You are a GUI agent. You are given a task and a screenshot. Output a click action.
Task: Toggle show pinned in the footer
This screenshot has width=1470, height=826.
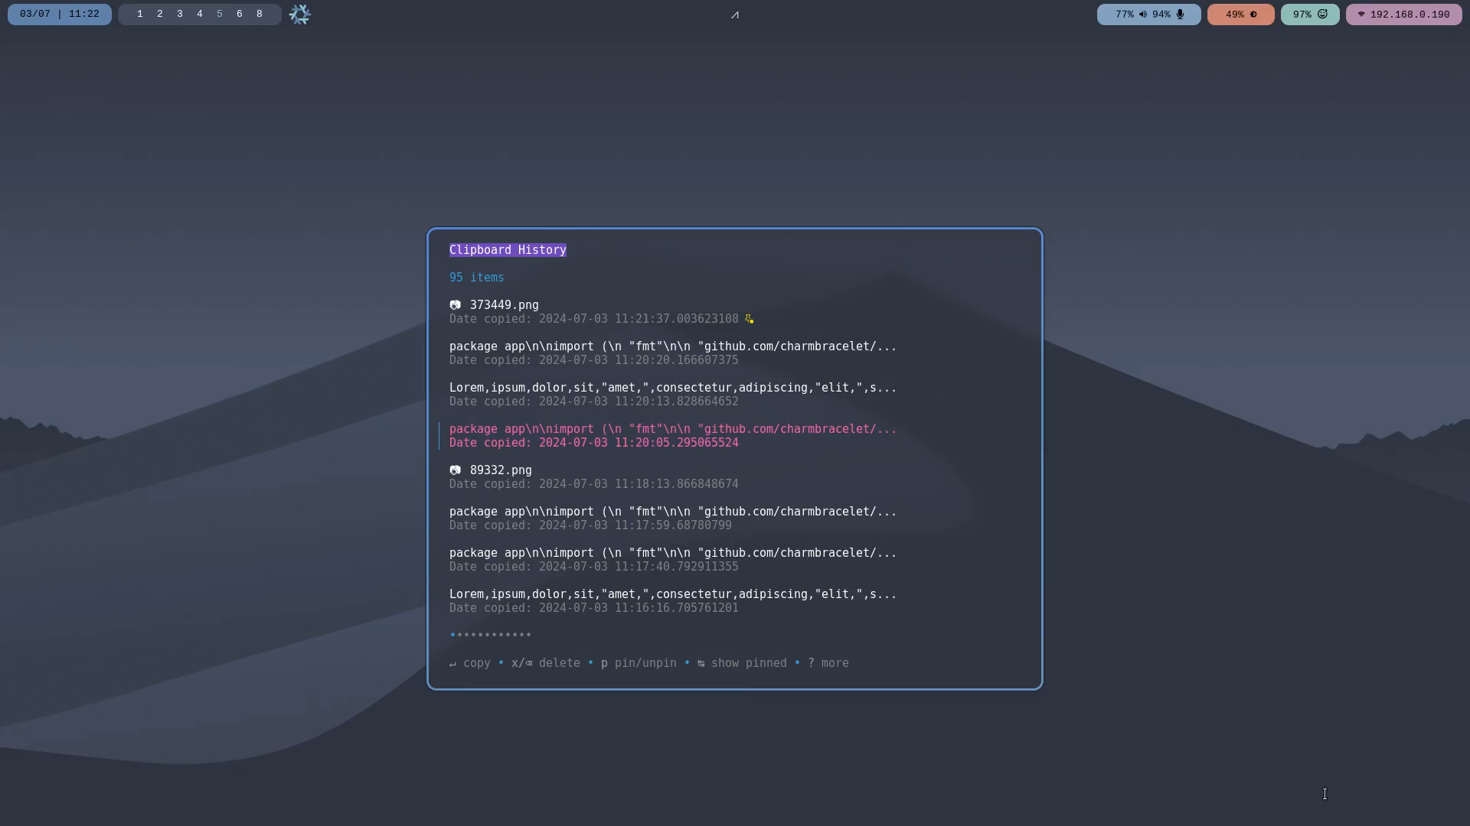pyautogui.click(x=749, y=663)
